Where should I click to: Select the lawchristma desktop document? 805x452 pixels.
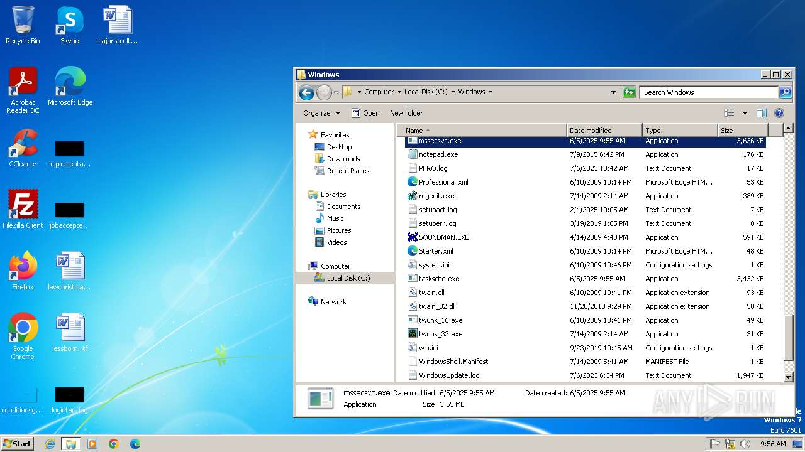pos(70,271)
